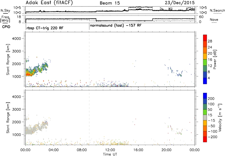Select dark blue top segment of Velocity colorbar
Viewport: 225px width, 156px height.
pos(205,96)
